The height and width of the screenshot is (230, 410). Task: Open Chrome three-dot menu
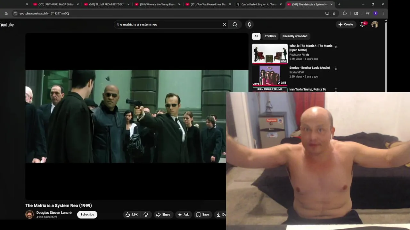(383, 13)
